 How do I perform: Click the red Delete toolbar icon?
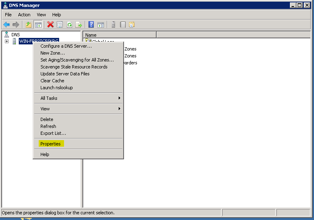click(51, 24)
